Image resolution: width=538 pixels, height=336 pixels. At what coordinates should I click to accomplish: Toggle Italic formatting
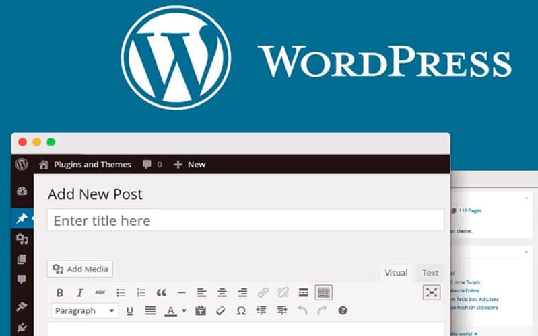[80, 293]
